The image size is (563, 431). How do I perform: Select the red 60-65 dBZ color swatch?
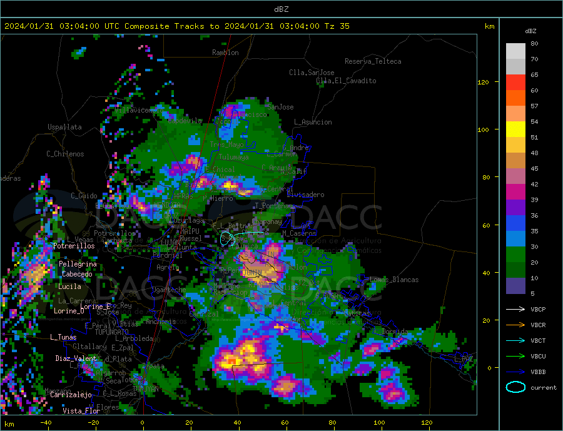click(x=515, y=82)
